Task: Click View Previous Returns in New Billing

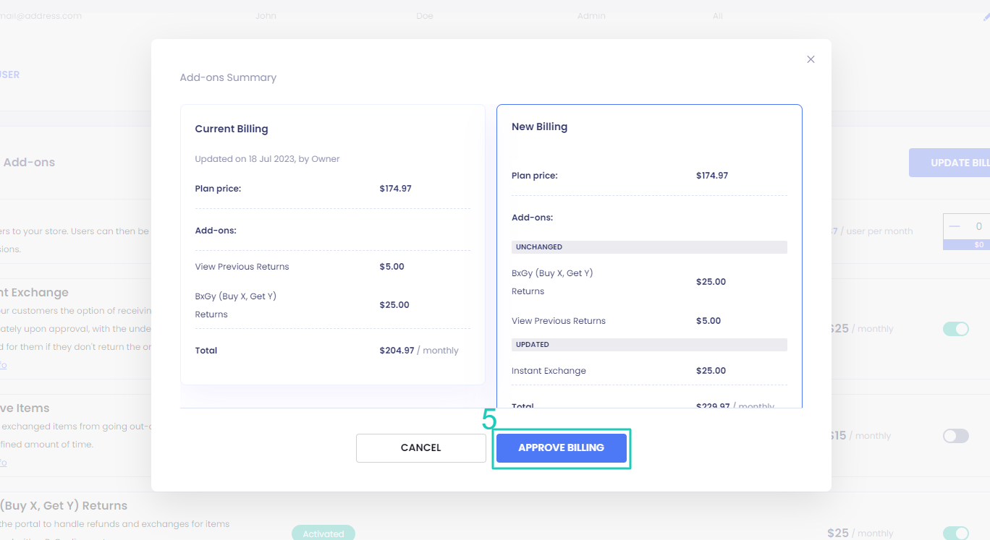Action: point(559,321)
